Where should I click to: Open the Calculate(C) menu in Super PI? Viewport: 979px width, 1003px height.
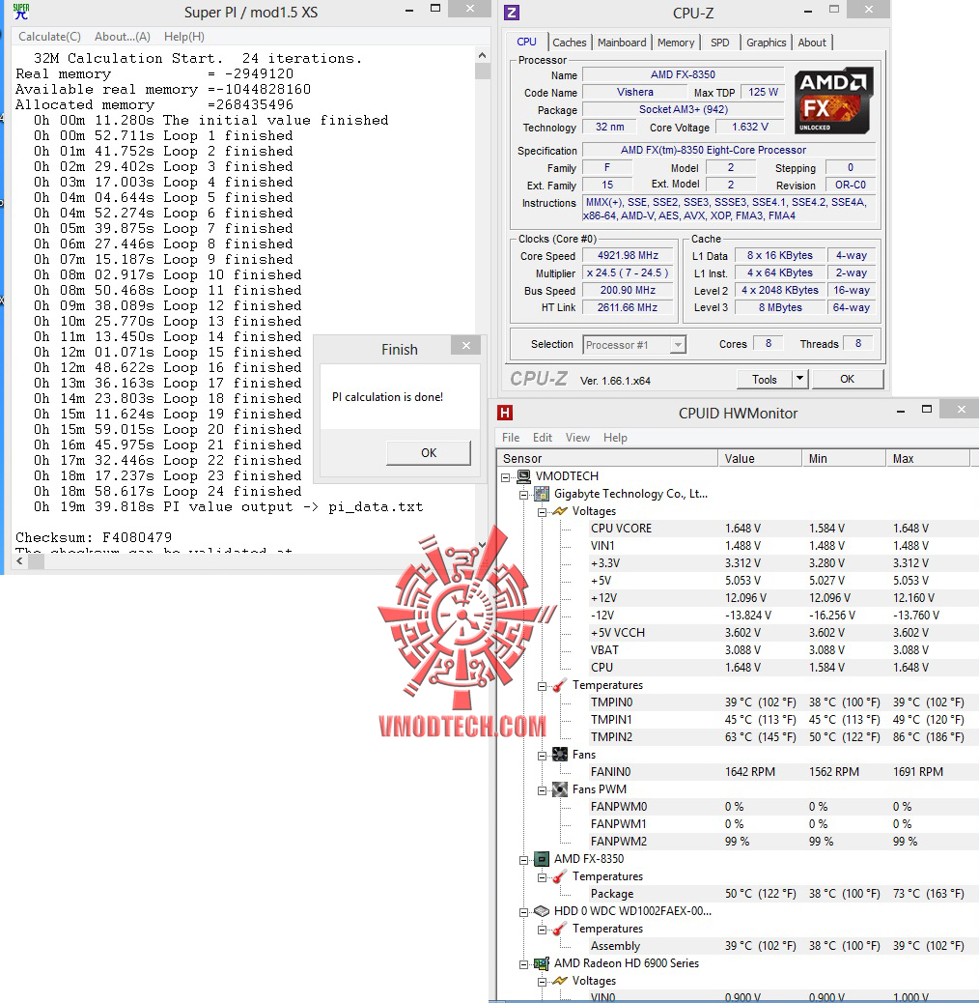[49, 37]
